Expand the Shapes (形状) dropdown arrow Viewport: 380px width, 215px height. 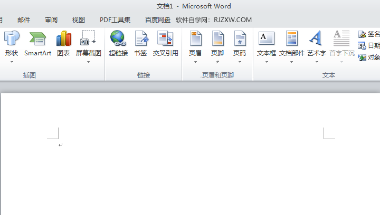[x=12, y=62]
